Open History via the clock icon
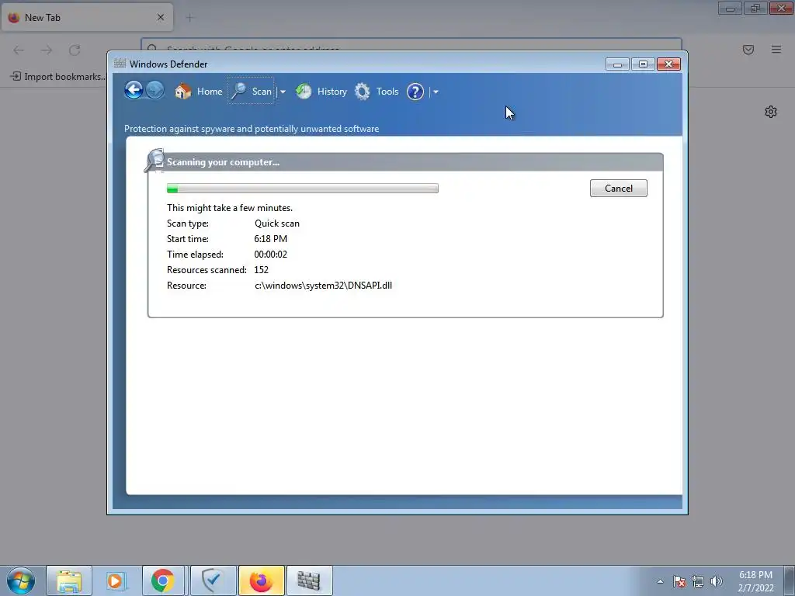Screen dimensions: 795x596 pos(304,92)
